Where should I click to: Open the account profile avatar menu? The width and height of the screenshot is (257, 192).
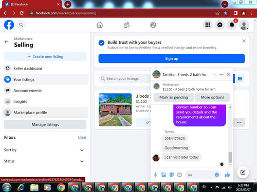244,25
